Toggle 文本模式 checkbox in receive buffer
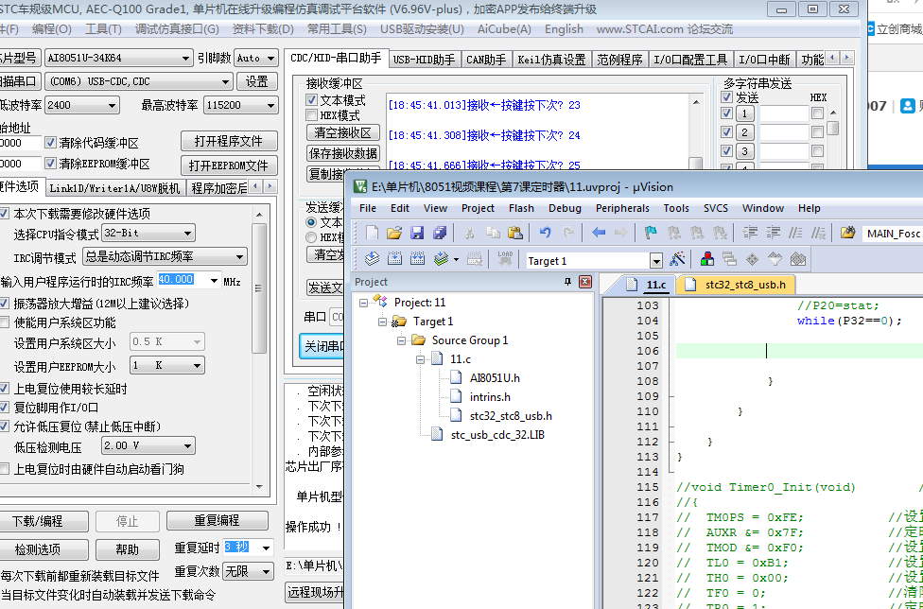 (x=311, y=100)
